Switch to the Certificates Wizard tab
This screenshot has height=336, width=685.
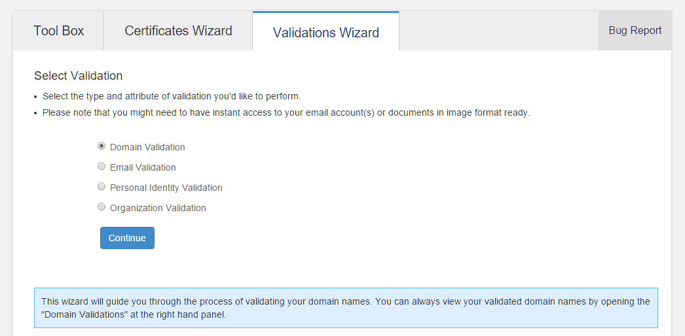[178, 31]
